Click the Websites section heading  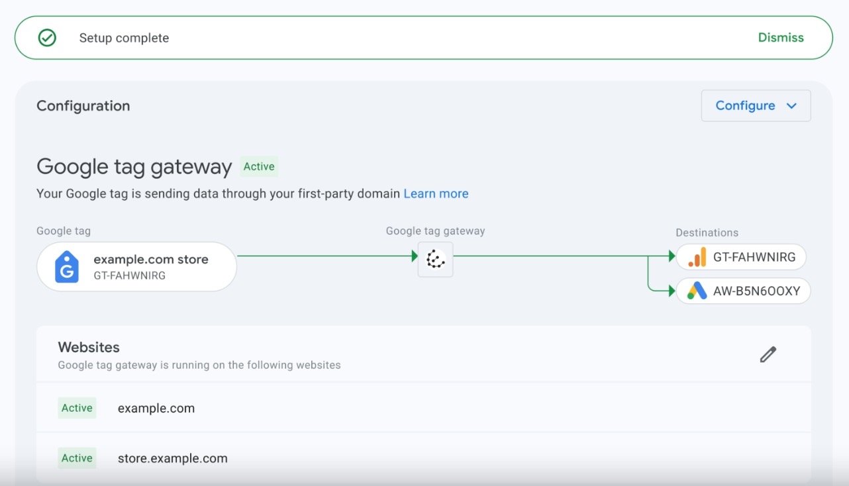pyautogui.click(x=89, y=347)
